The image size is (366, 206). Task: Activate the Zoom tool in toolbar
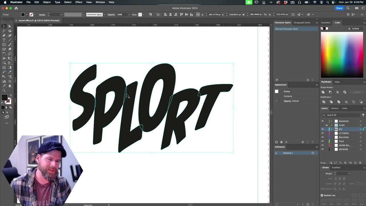tap(4, 90)
